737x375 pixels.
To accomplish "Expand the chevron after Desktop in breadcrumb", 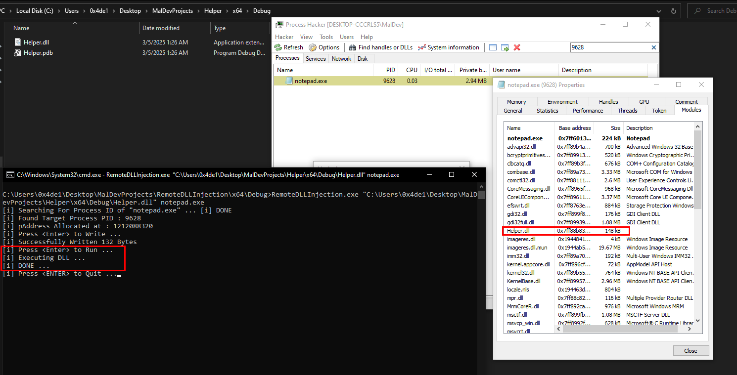I will click(146, 11).
